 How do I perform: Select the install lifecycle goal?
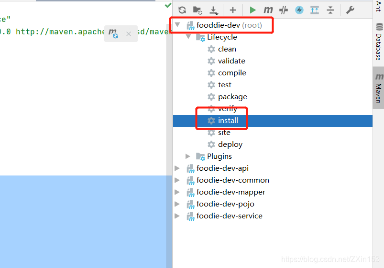(228, 121)
